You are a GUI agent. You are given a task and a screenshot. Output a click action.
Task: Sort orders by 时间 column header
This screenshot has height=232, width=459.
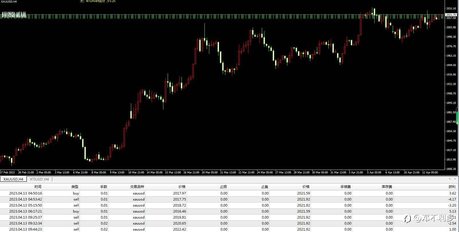pos(38,187)
